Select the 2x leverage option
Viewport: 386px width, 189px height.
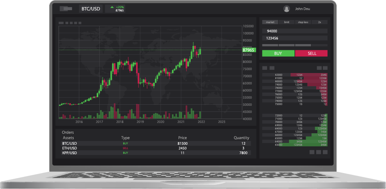pyautogui.click(x=320, y=22)
